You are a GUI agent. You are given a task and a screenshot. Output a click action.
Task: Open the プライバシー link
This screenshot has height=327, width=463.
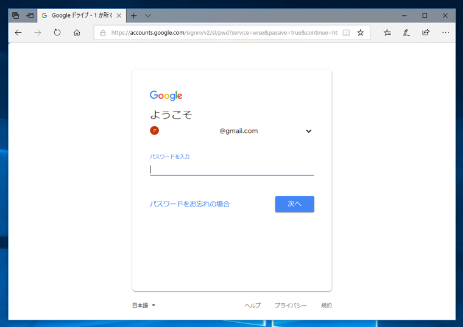[x=291, y=306]
